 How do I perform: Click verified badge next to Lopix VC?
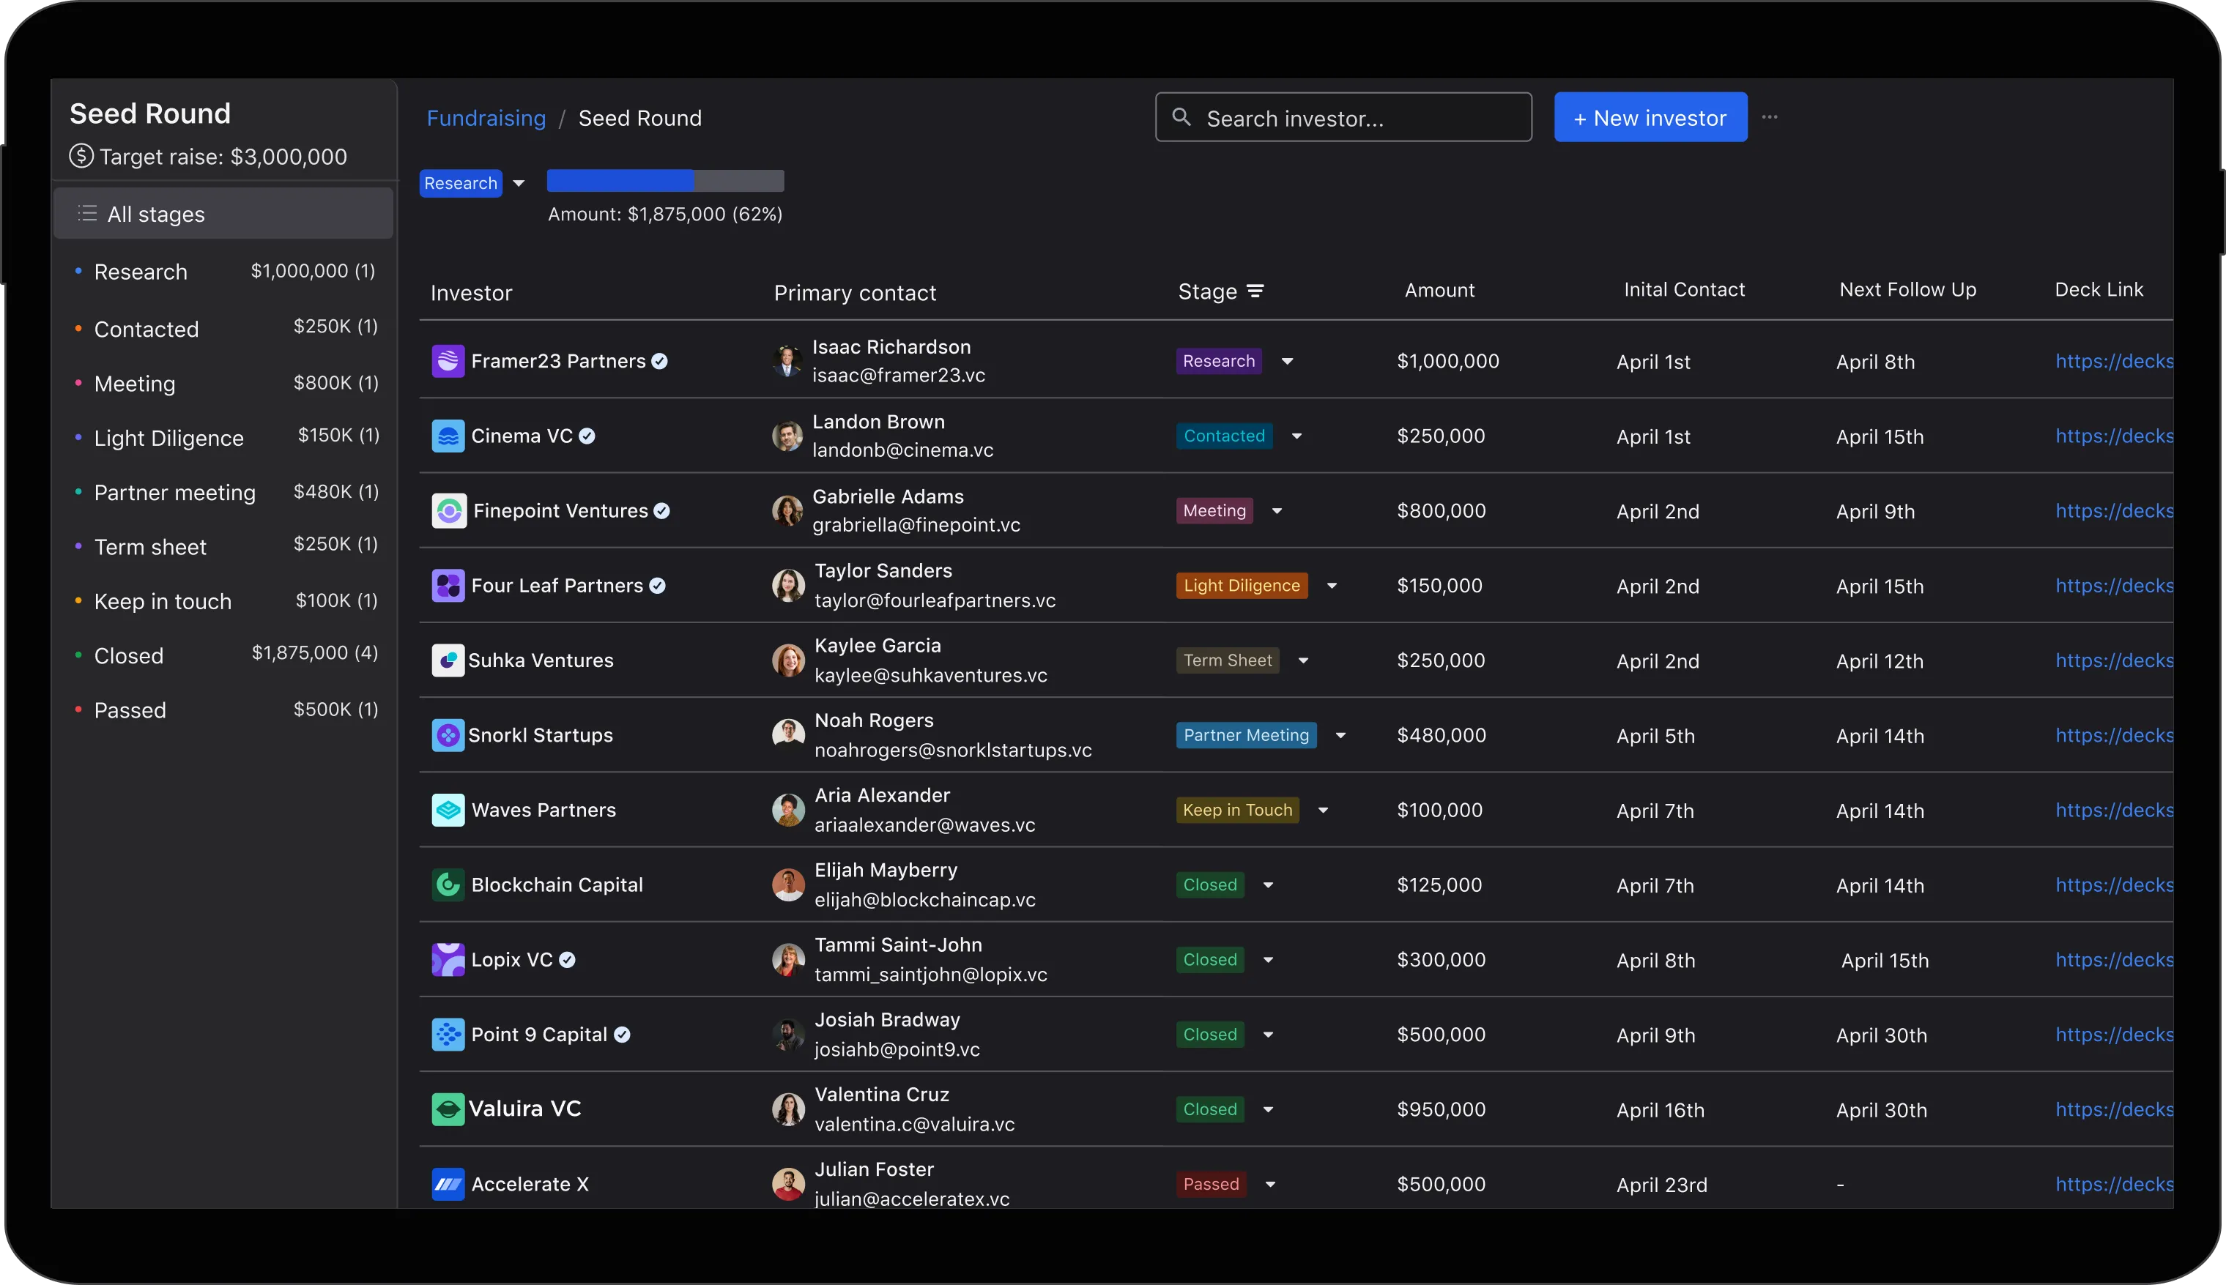click(568, 959)
